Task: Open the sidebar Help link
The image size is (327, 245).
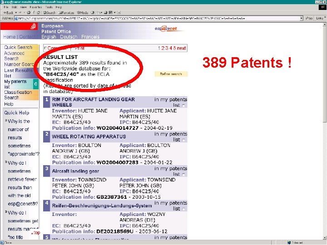Action: [9, 104]
